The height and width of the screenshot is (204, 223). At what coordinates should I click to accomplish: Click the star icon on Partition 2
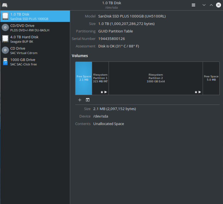click(196, 92)
